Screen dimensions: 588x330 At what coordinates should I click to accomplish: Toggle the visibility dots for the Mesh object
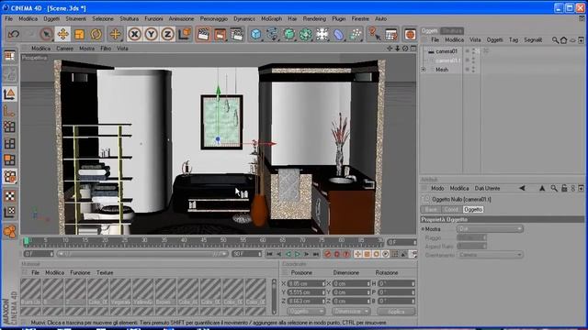click(474, 70)
